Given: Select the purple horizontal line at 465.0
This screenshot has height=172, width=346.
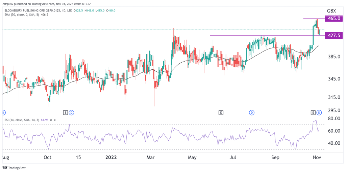Looking at the screenshot, I should click(x=314, y=18).
